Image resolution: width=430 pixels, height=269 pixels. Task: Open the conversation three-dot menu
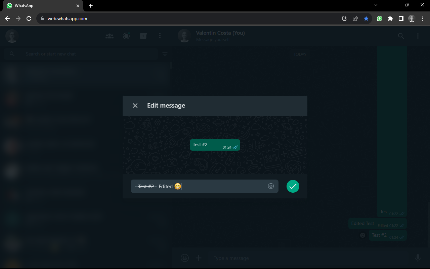[x=418, y=36]
